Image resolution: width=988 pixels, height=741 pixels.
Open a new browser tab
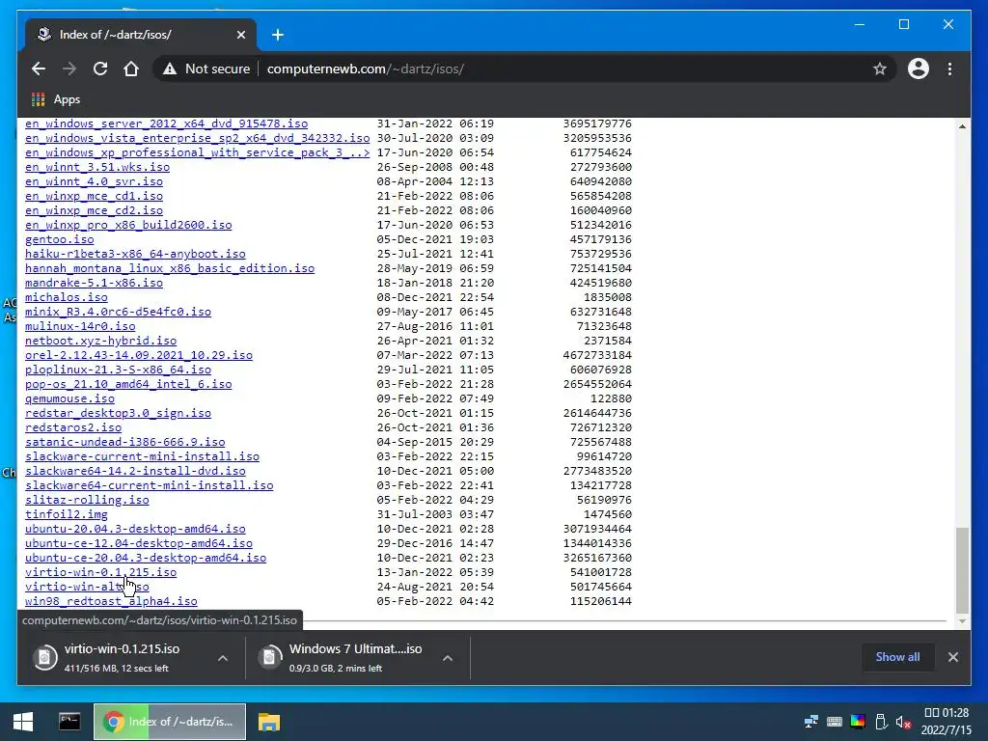coord(278,35)
